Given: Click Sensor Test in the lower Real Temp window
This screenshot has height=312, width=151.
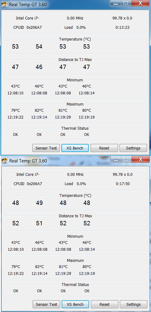Looking at the screenshot, I should (x=46, y=305).
